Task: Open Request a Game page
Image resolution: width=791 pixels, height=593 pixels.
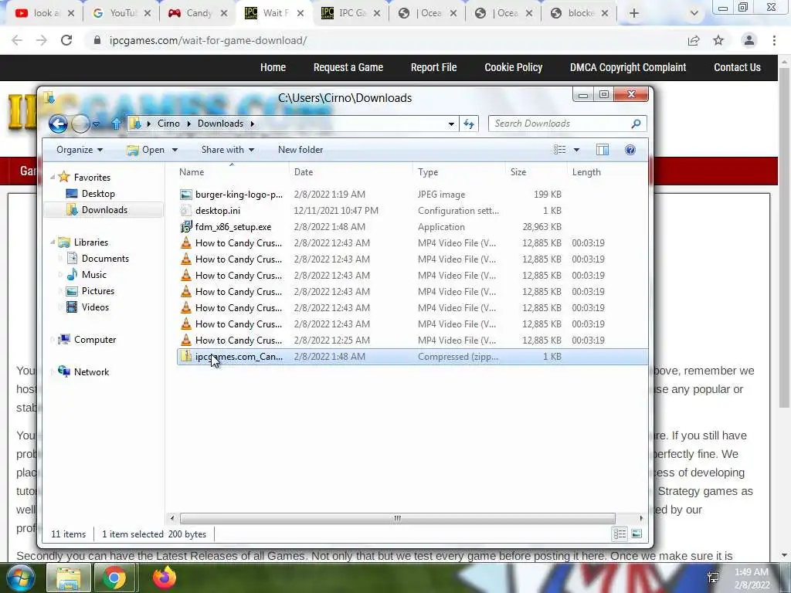Action: coord(348,68)
